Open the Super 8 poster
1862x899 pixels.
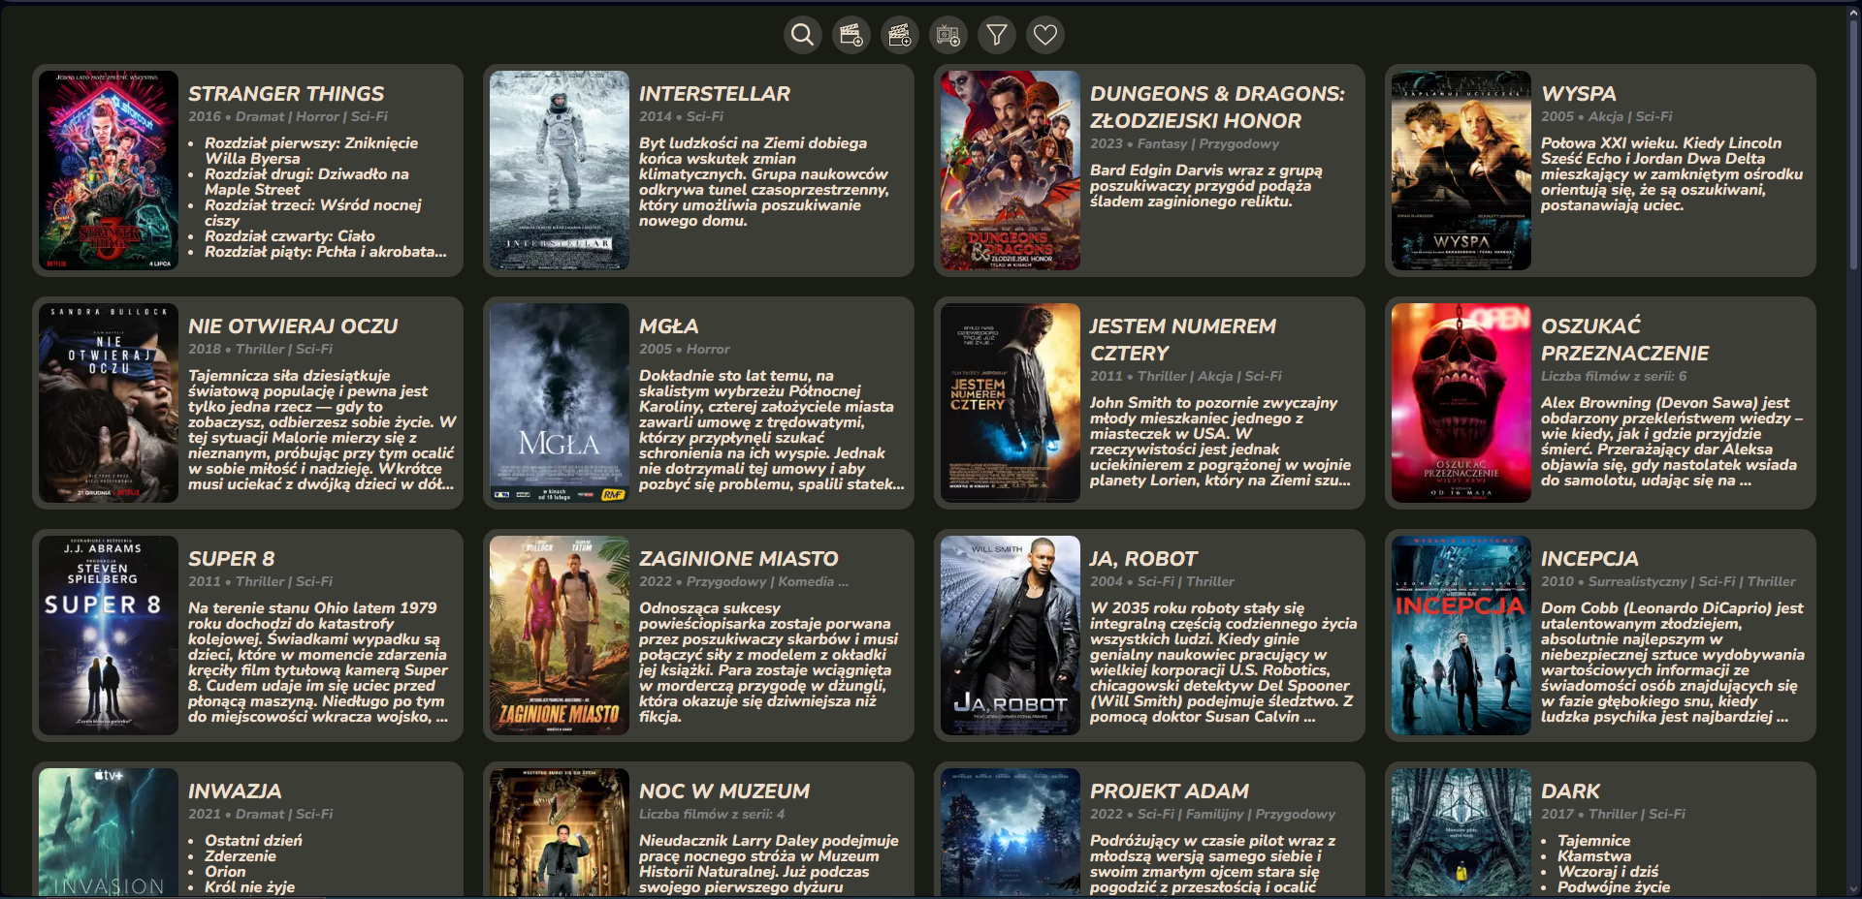[109, 635]
